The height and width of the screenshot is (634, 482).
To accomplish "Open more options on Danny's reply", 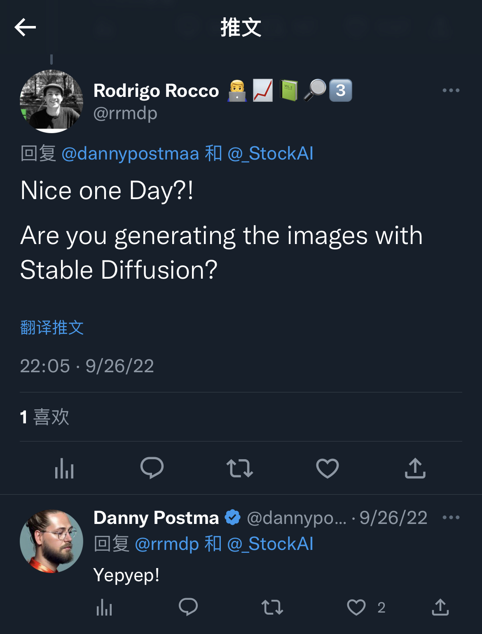I will pos(451,517).
